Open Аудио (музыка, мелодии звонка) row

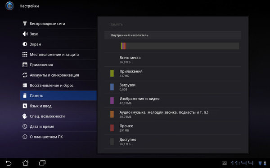point(173,114)
